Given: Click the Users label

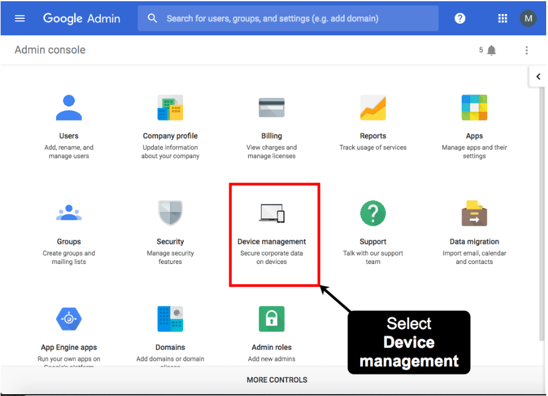Looking at the screenshot, I should 69,136.
